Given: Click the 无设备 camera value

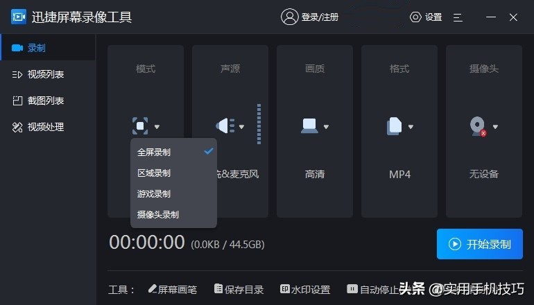Looking at the screenshot, I should tap(484, 174).
